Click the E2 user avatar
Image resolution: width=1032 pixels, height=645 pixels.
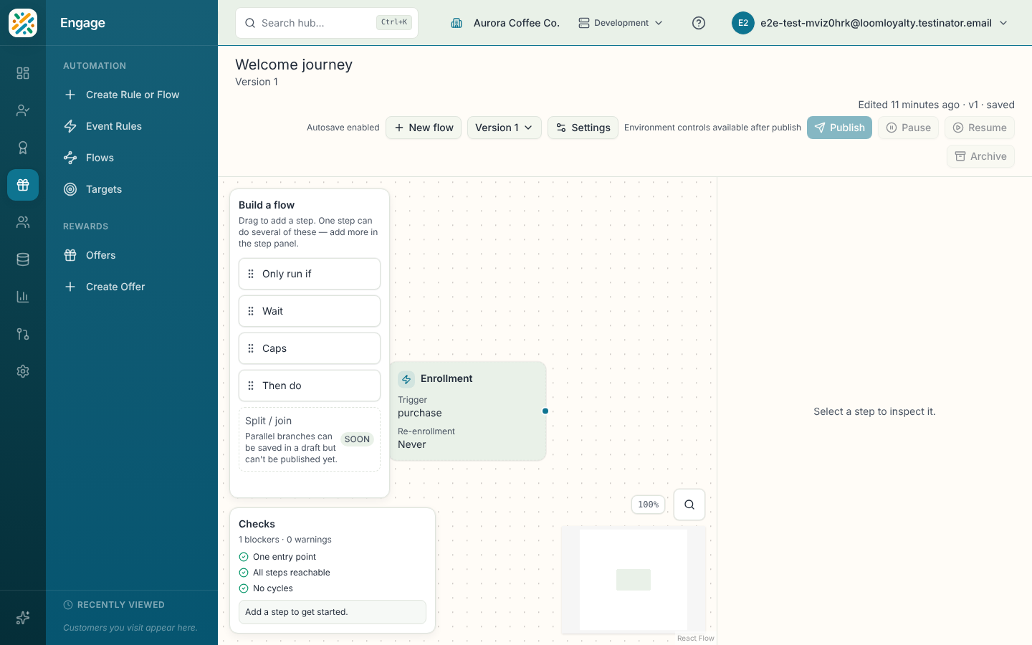(x=743, y=23)
